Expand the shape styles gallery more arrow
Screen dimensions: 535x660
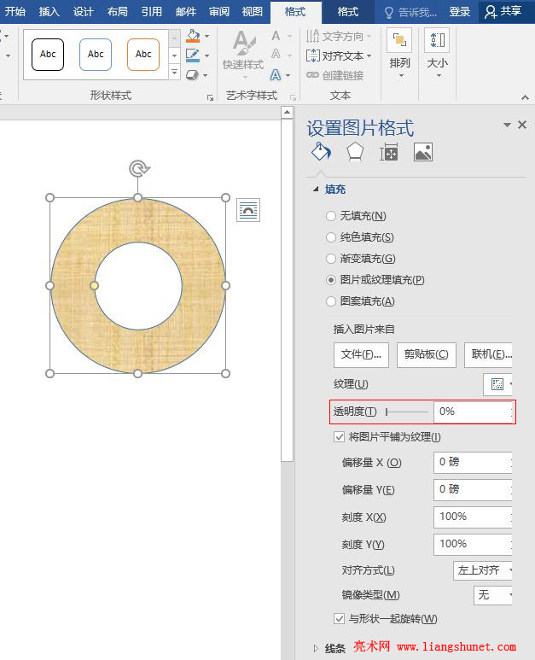coord(175,72)
